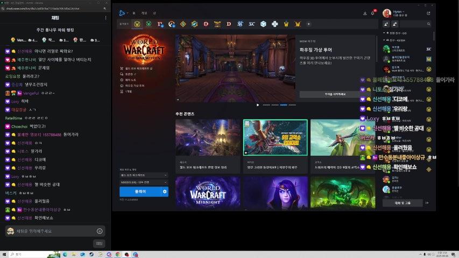Viewport: 459px width, 258px height.
Task: Open the 하우징 가상 투어 sidebar link
Action: click(132, 85)
